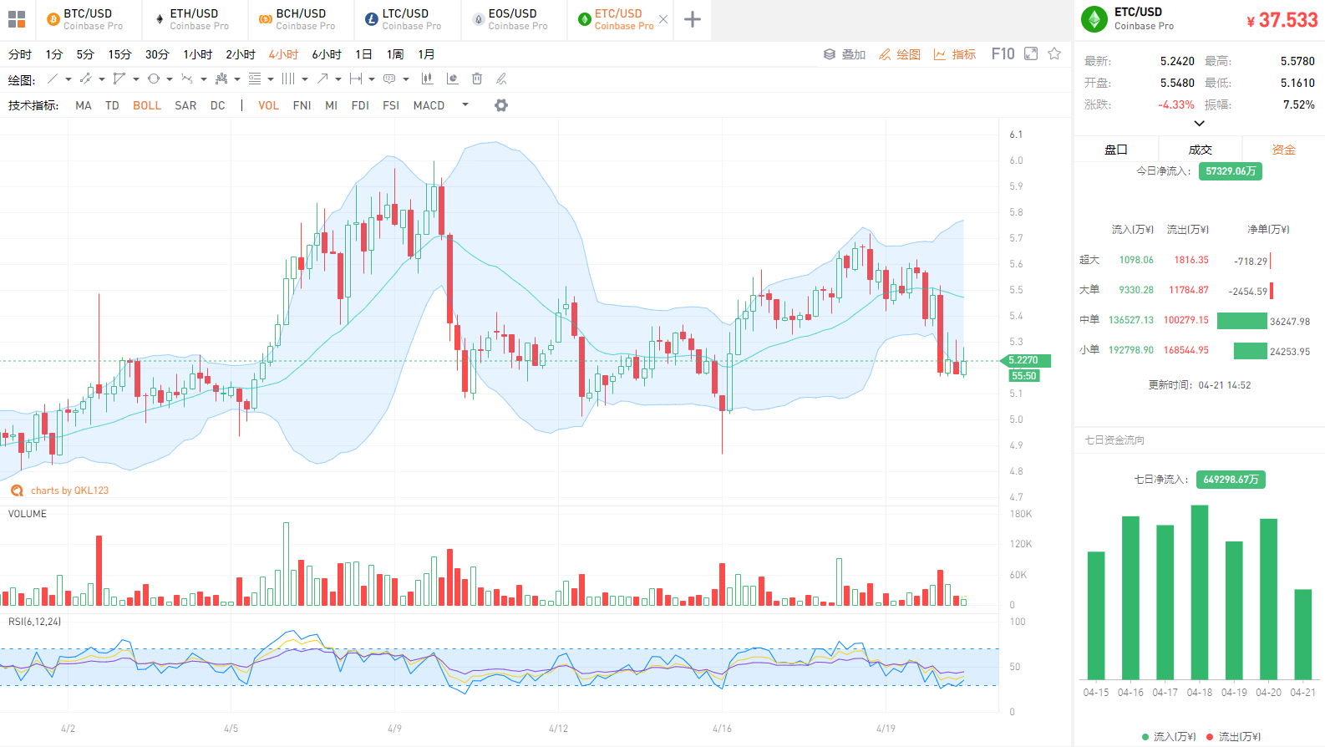The height and width of the screenshot is (747, 1325).
Task: Click the 04-21 fund flow bar
Action: pos(1303,634)
